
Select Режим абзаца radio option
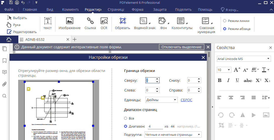click(225, 29)
